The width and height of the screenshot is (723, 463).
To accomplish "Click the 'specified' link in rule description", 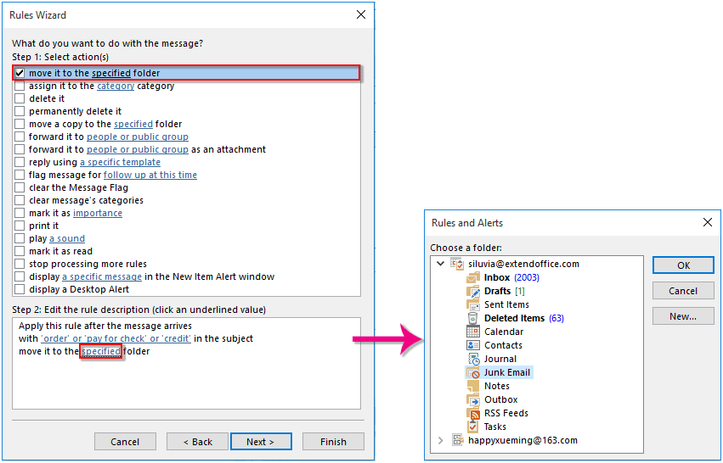I will click(101, 352).
